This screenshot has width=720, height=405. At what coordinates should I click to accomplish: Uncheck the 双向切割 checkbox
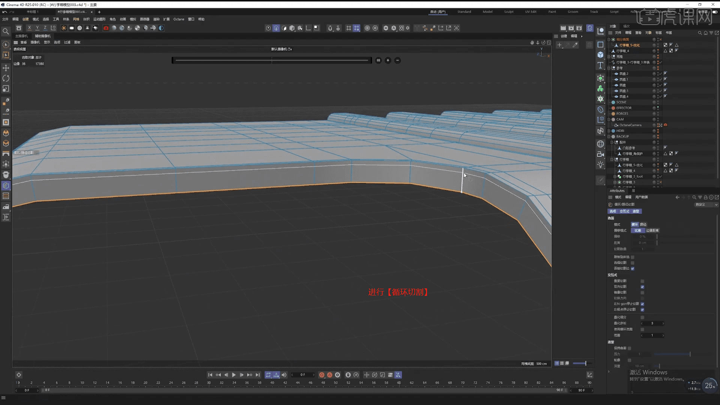pos(642,287)
